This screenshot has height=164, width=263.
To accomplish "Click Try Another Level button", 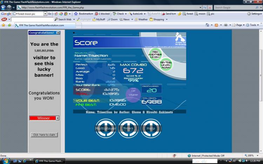I will [x=155, y=55].
